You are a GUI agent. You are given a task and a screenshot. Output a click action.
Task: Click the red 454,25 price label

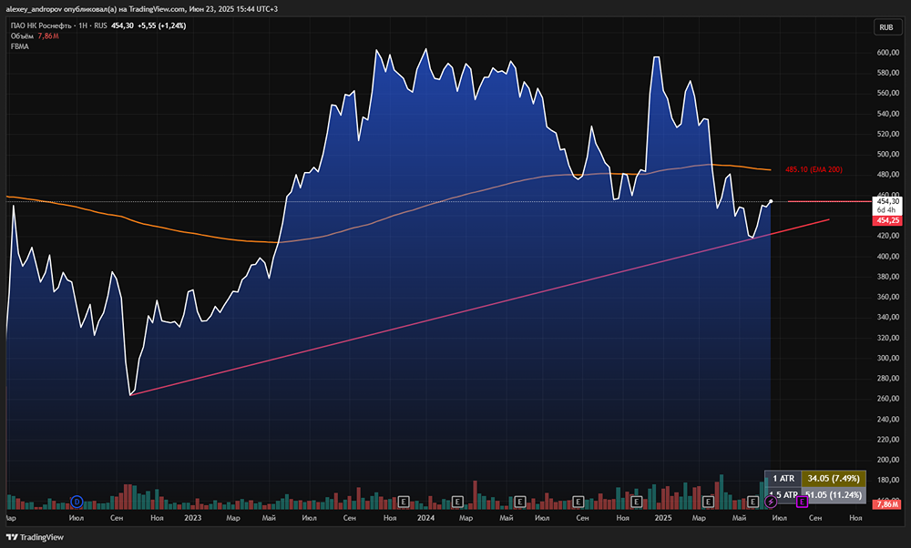tap(887, 220)
